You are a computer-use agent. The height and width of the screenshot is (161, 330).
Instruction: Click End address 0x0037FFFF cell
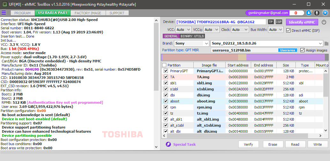point(264,101)
